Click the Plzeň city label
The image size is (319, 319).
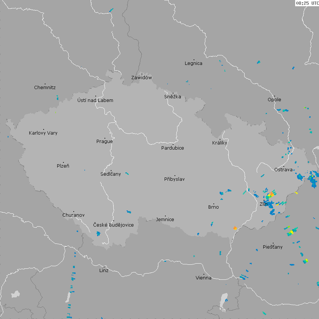point(63,166)
